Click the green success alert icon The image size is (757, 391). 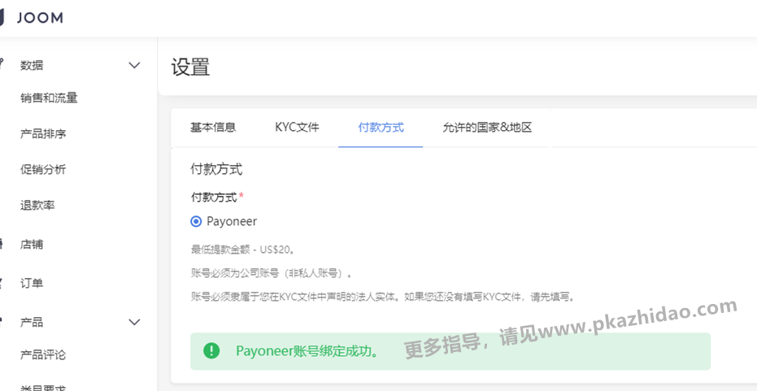pos(211,351)
